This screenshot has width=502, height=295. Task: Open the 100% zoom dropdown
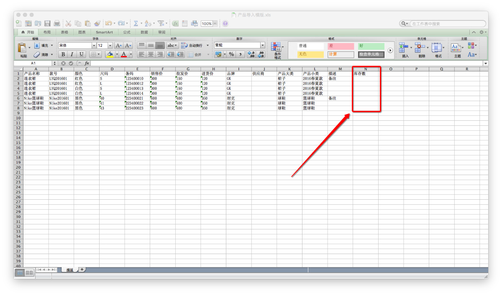click(215, 24)
